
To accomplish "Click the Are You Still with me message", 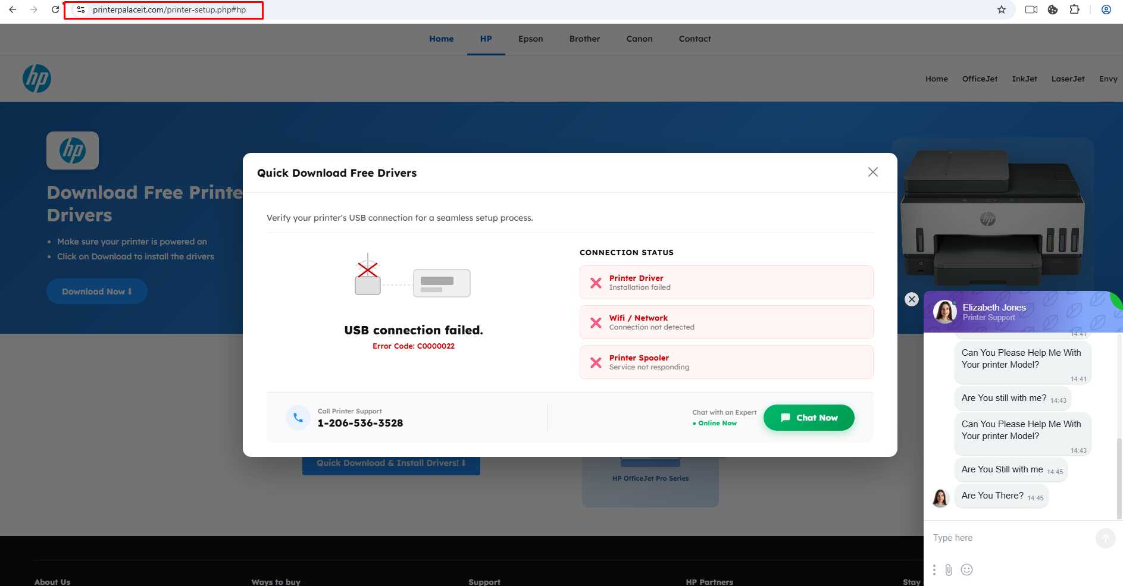I will pos(1011,470).
